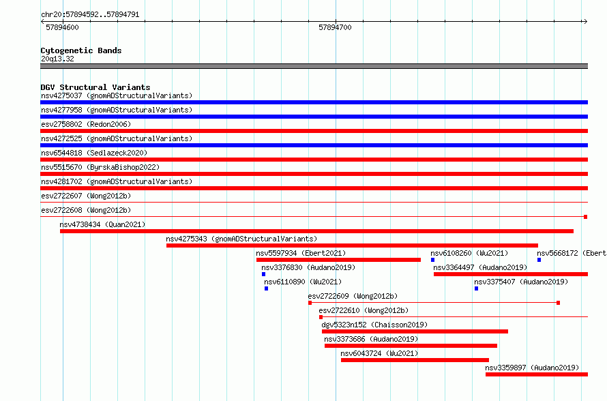Click red end marker of esv2722608

586,217
